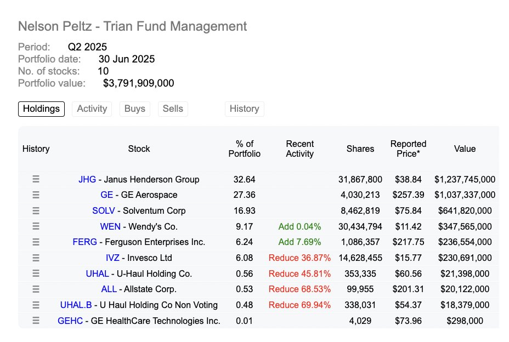This screenshot has width=509, height=342.
Task: Click the 'Add 0.04%' activity cell
Action: pyautogui.click(x=299, y=226)
